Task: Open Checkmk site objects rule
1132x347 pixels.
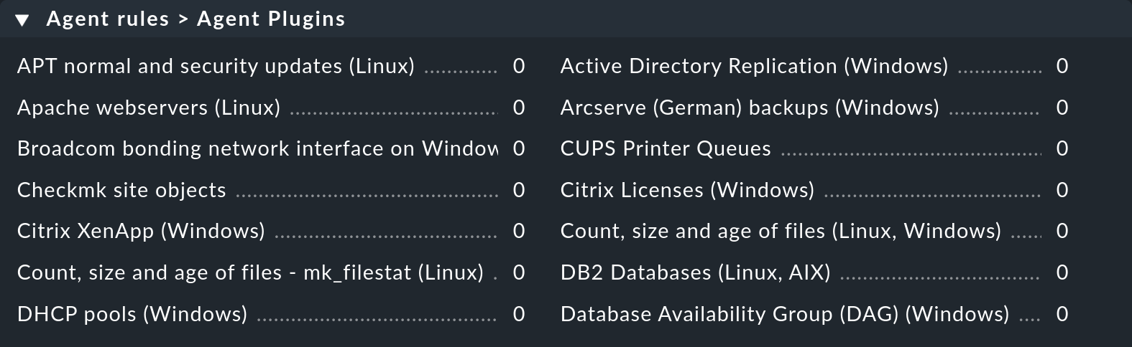Action: tap(121, 190)
